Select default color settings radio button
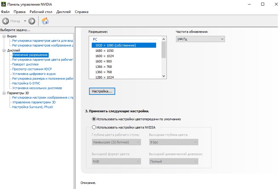Screen dimensions: 279x189 click(x=94, y=119)
